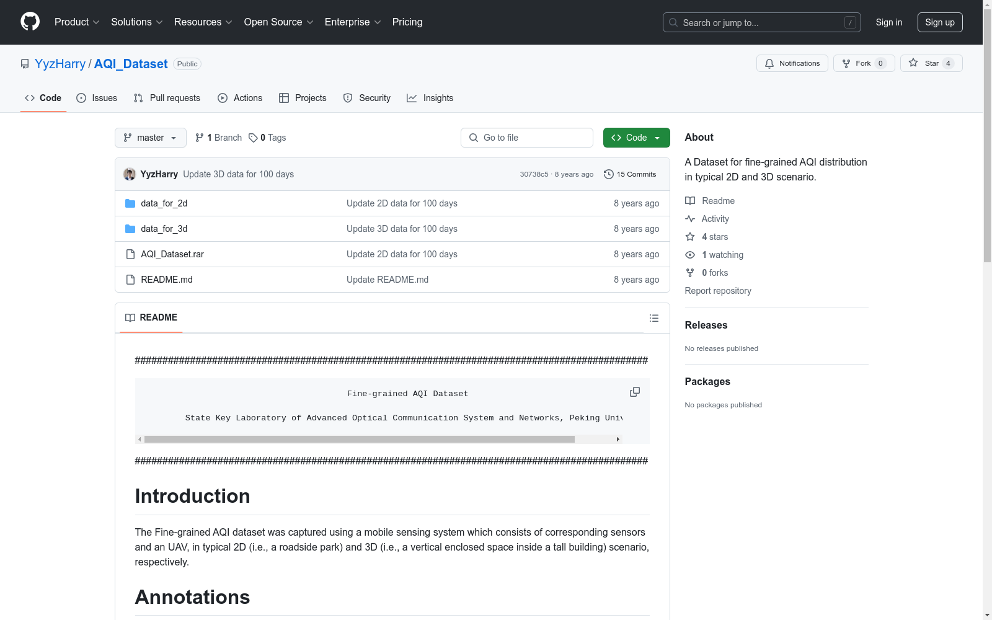Expand the Resources menu
Image resolution: width=992 pixels, height=620 pixels.
(203, 22)
